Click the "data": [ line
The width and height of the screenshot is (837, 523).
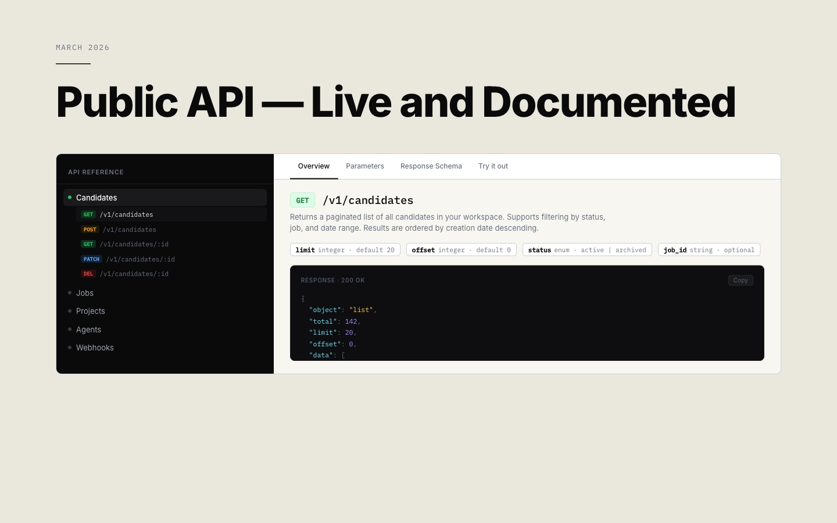pyautogui.click(x=327, y=355)
